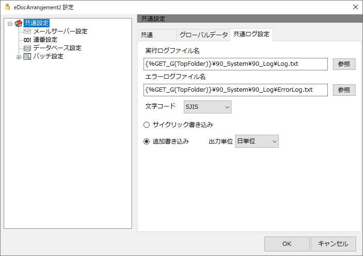Open the 出力単位 日単位 dropdown
This screenshot has width=363, height=256.
[x=257, y=141]
